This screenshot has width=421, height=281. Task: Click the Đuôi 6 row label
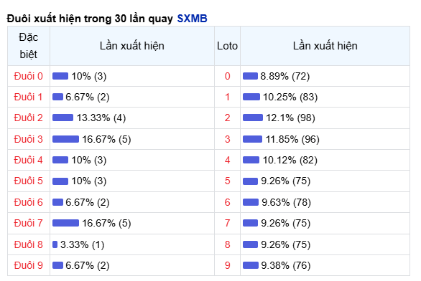29,202
